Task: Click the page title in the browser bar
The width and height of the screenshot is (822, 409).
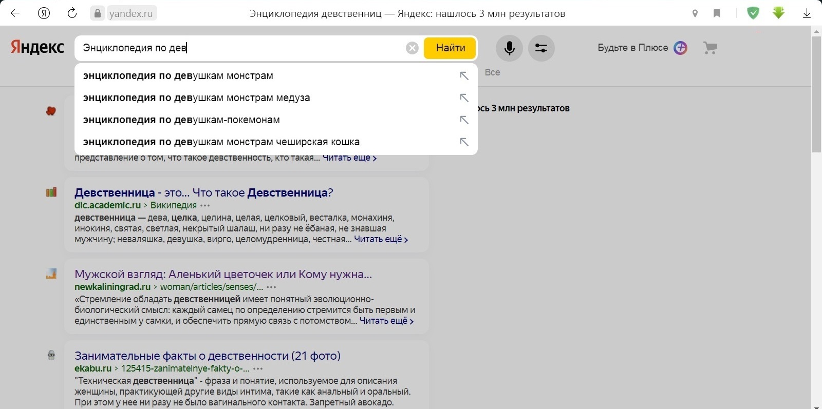Action: [x=407, y=13]
